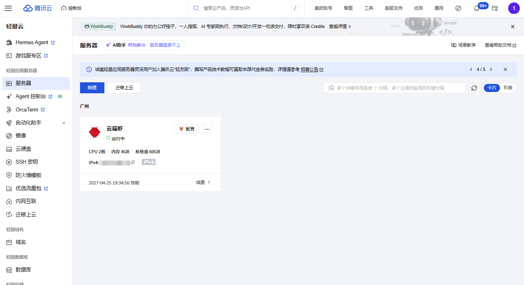Go to previous notice
Screen dimensions: 524x285
(471, 69)
